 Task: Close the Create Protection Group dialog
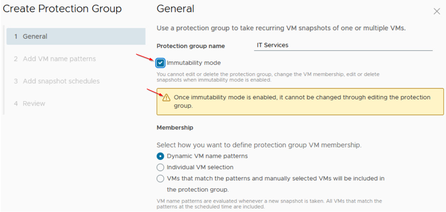coord(437,11)
